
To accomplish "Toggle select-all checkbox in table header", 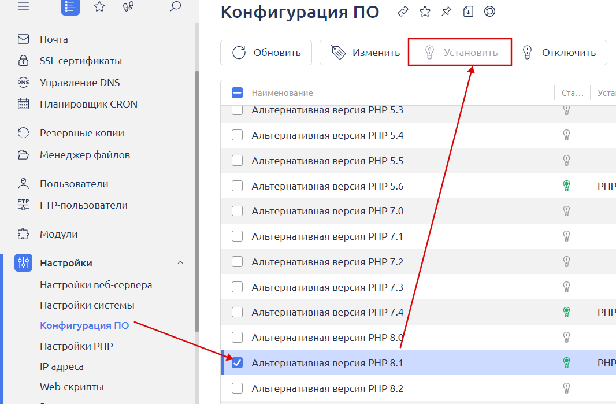I will coord(238,92).
